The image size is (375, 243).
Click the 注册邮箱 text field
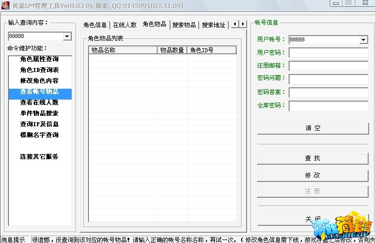(329, 66)
